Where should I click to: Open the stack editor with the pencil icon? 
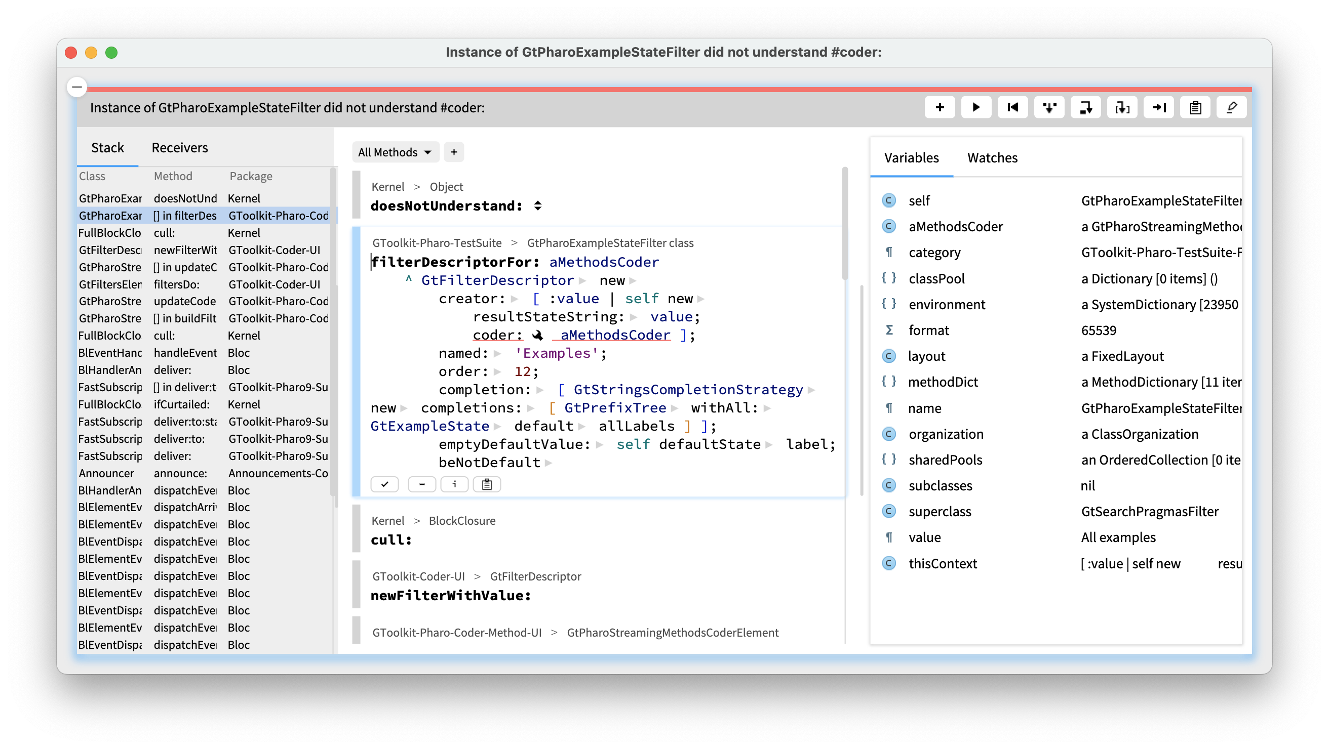click(1231, 107)
